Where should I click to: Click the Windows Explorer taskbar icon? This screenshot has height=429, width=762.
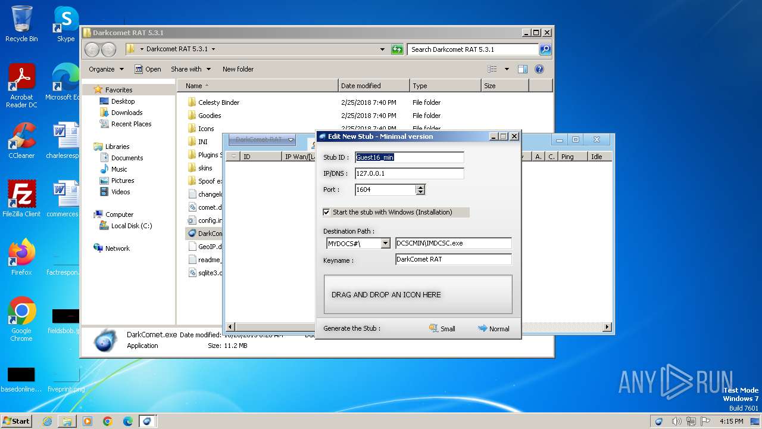coord(67,421)
